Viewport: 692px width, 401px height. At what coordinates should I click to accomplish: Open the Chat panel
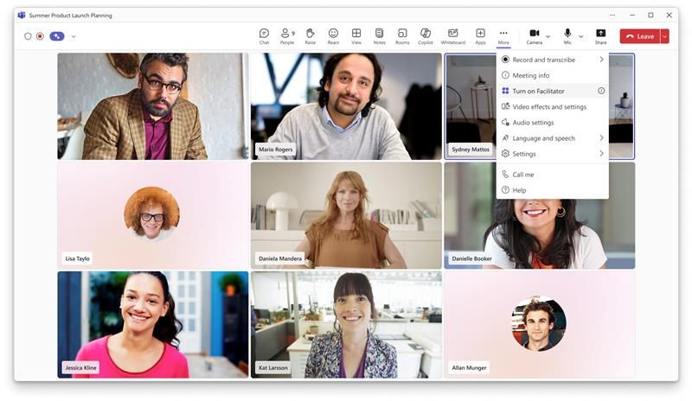[x=264, y=35]
